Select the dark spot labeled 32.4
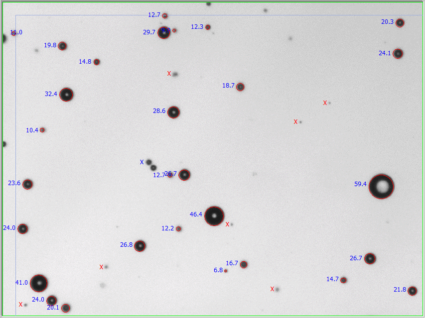The width and height of the screenshot is (425, 318). tap(66, 95)
